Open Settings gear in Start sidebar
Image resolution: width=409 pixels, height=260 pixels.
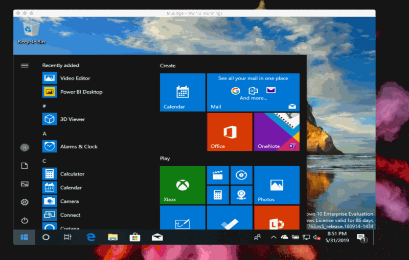(25, 202)
